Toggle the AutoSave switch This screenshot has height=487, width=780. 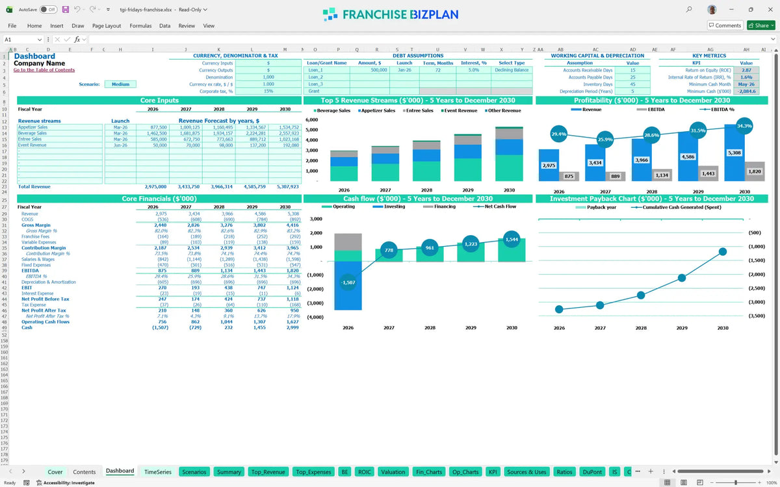[x=48, y=10]
